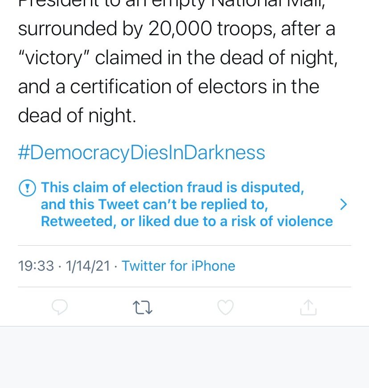Expand warning details via right chevron

[343, 204]
